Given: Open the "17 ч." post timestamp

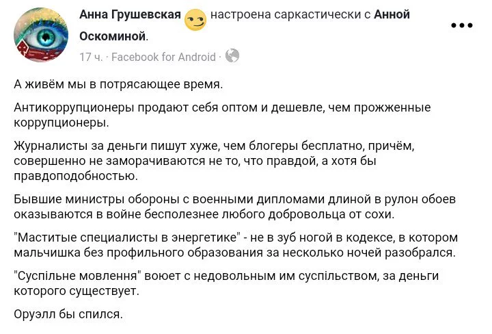Looking at the screenshot, I should 91,57.
